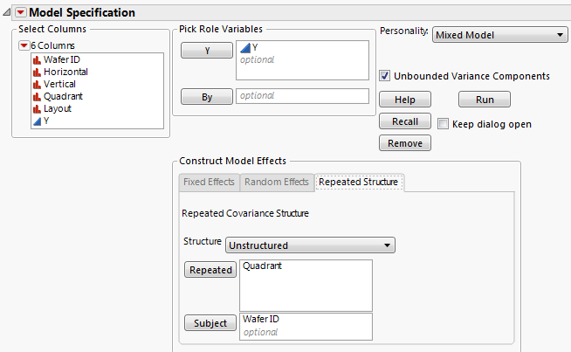Click the optional By variable field
Image resolution: width=571 pixels, height=352 pixels.
tap(302, 96)
